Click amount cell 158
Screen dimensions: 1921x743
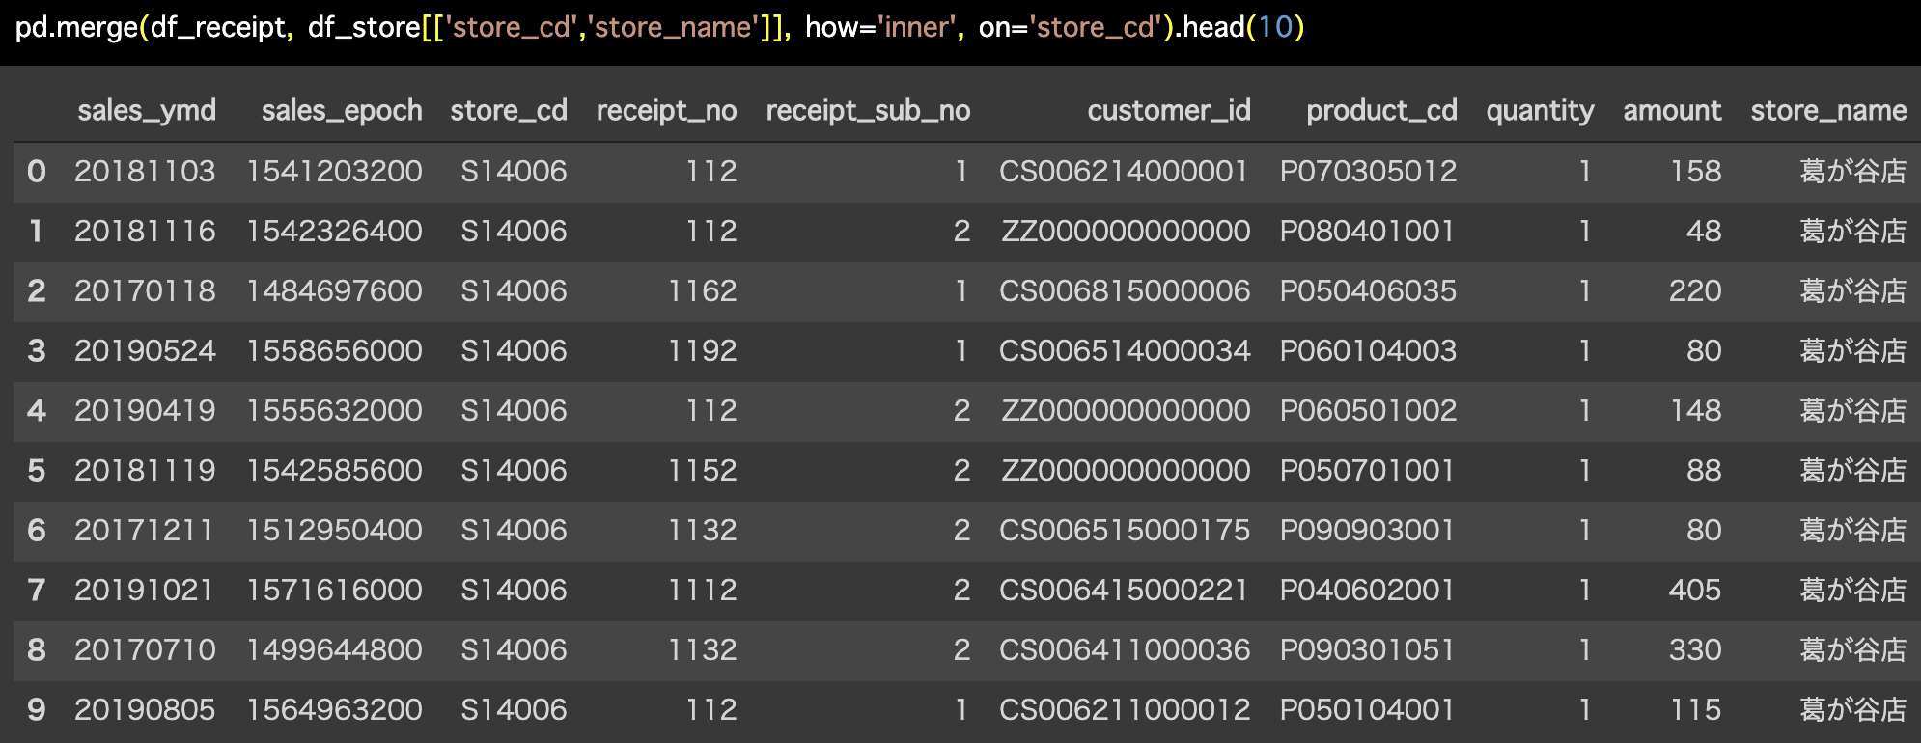(x=1696, y=172)
